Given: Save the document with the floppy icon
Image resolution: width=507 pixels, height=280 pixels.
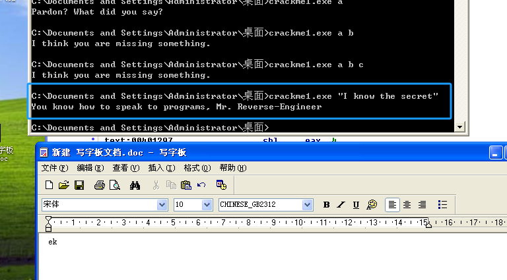Looking at the screenshot, I should point(79,185).
